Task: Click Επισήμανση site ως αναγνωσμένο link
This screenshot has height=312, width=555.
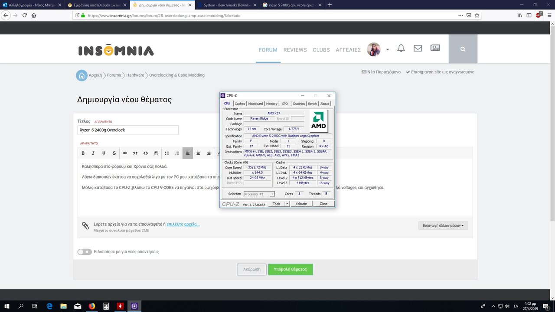Action: (x=440, y=72)
